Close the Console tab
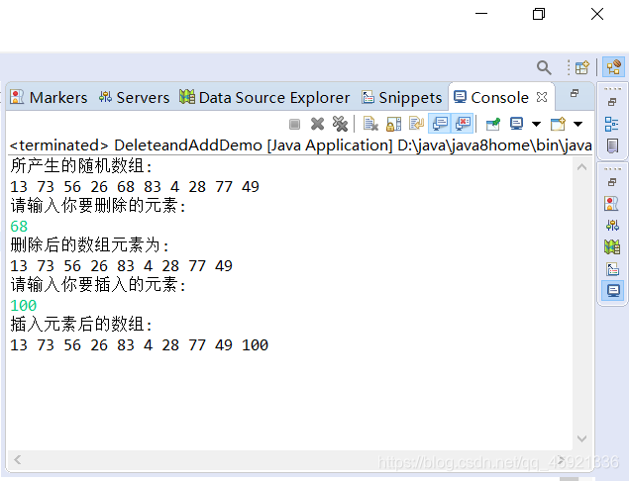This screenshot has height=481, width=629. point(542,97)
